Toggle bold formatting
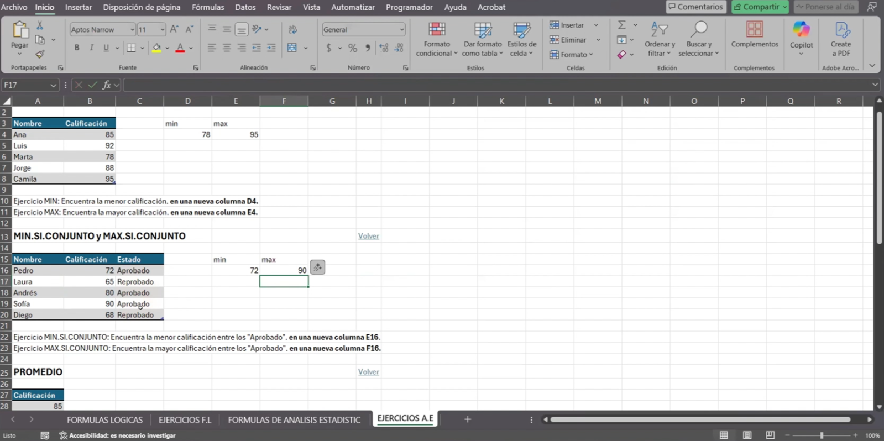884x441 pixels. [x=77, y=48]
